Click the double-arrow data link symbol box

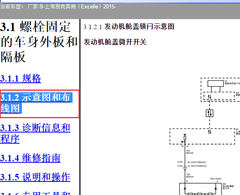coord(210,113)
